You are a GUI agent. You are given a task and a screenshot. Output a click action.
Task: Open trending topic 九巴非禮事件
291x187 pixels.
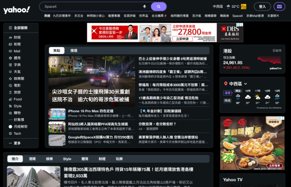62,16
